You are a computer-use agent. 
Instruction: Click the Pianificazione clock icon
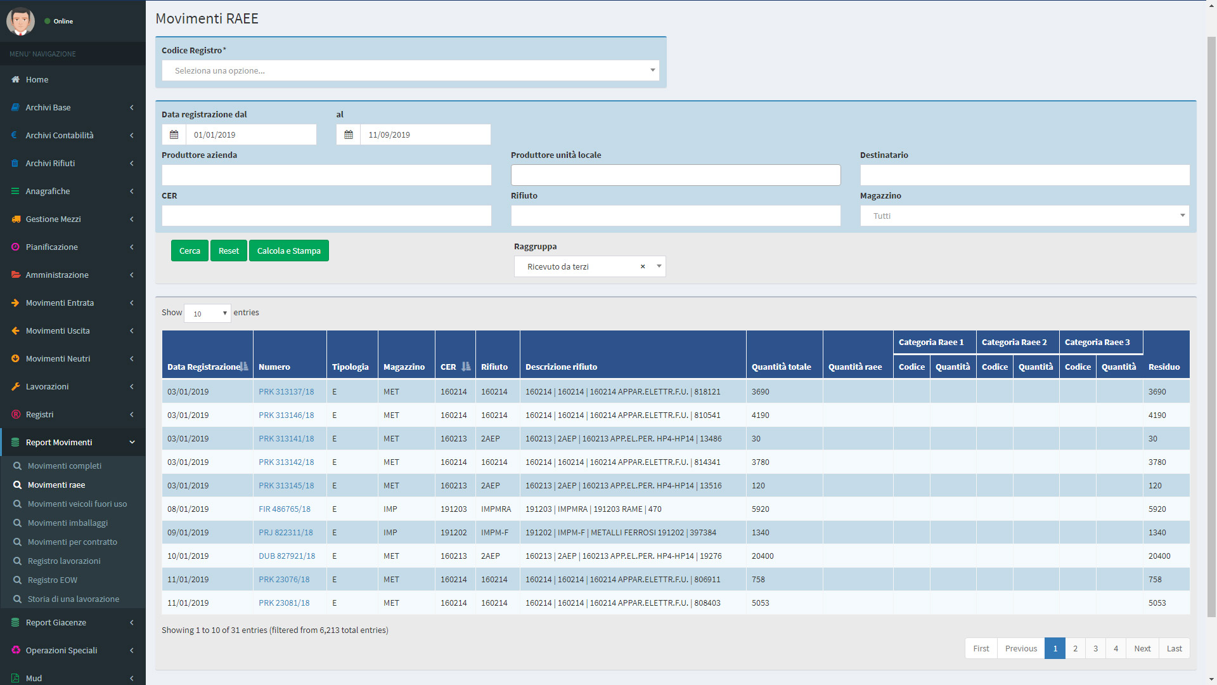tap(15, 247)
